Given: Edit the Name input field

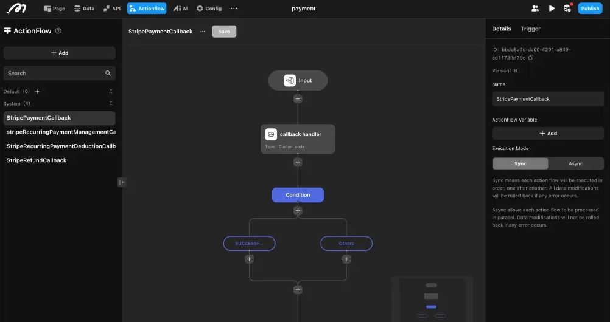Looking at the screenshot, I should (x=548, y=99).
